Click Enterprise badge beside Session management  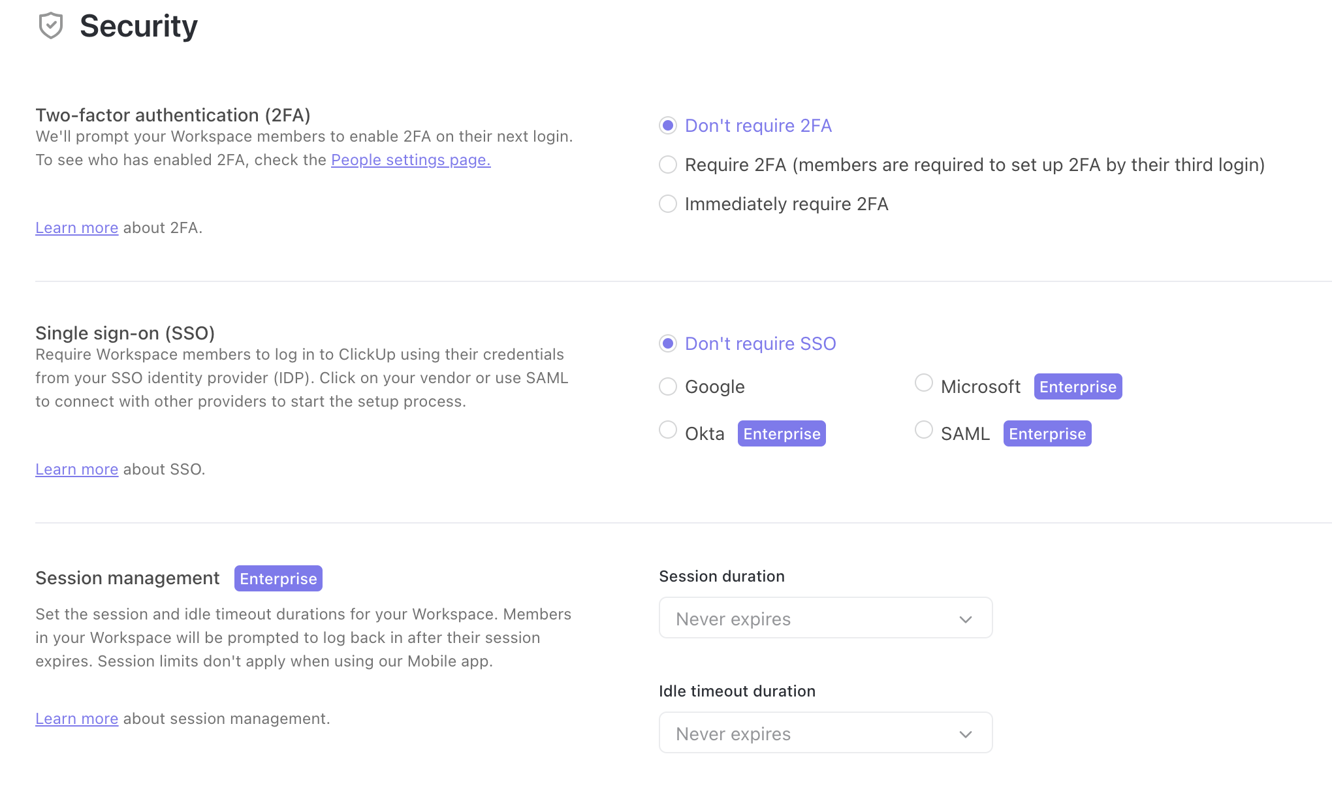coord(278,578)
